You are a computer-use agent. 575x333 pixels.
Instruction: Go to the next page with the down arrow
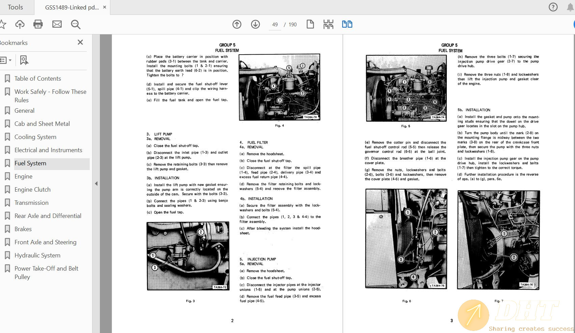click(x=255, y=24)
